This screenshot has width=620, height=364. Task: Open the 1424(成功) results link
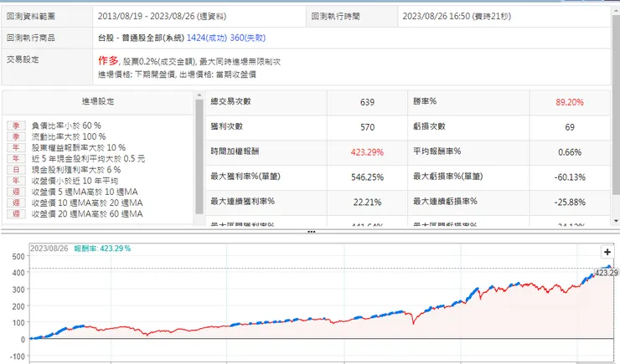pos(207,38)
